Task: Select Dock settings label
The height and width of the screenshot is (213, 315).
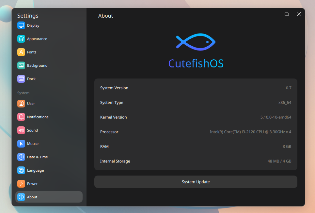Action: point(31,79)
